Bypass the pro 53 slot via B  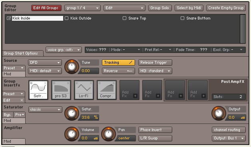54,83
